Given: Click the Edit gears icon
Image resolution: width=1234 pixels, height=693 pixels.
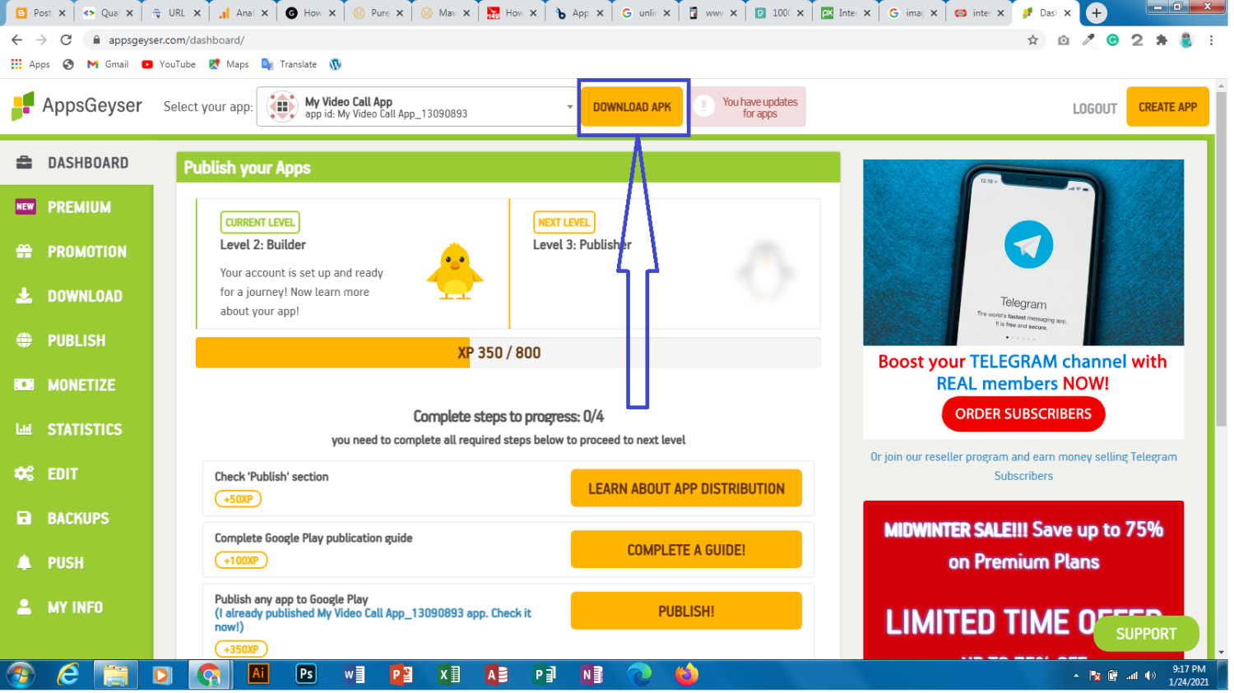Looking at the screenshot, I should (x=25, y=474).
